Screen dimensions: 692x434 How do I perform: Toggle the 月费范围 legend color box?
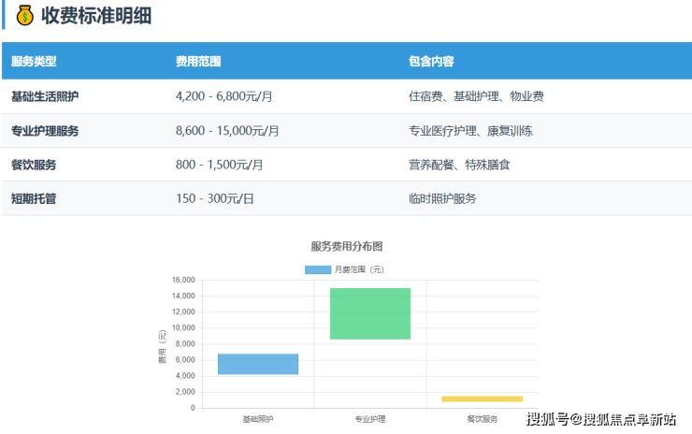(318, 270)
